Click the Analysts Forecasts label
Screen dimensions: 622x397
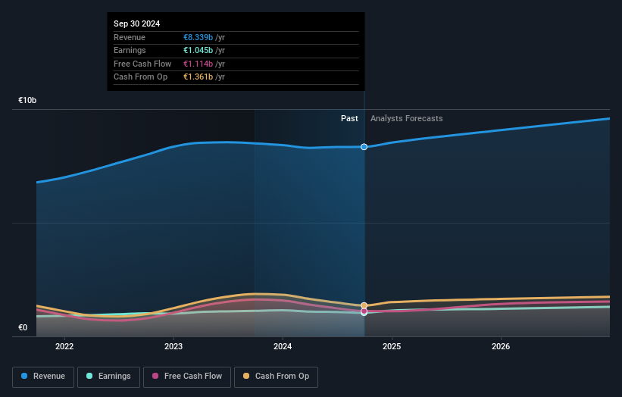pyautogui.click(x=407, y=119)
